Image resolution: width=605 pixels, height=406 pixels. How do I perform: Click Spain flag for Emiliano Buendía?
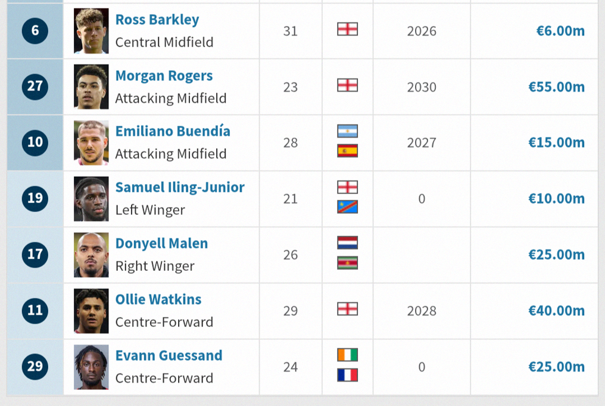pyautogui.click(x=347, y=151)
